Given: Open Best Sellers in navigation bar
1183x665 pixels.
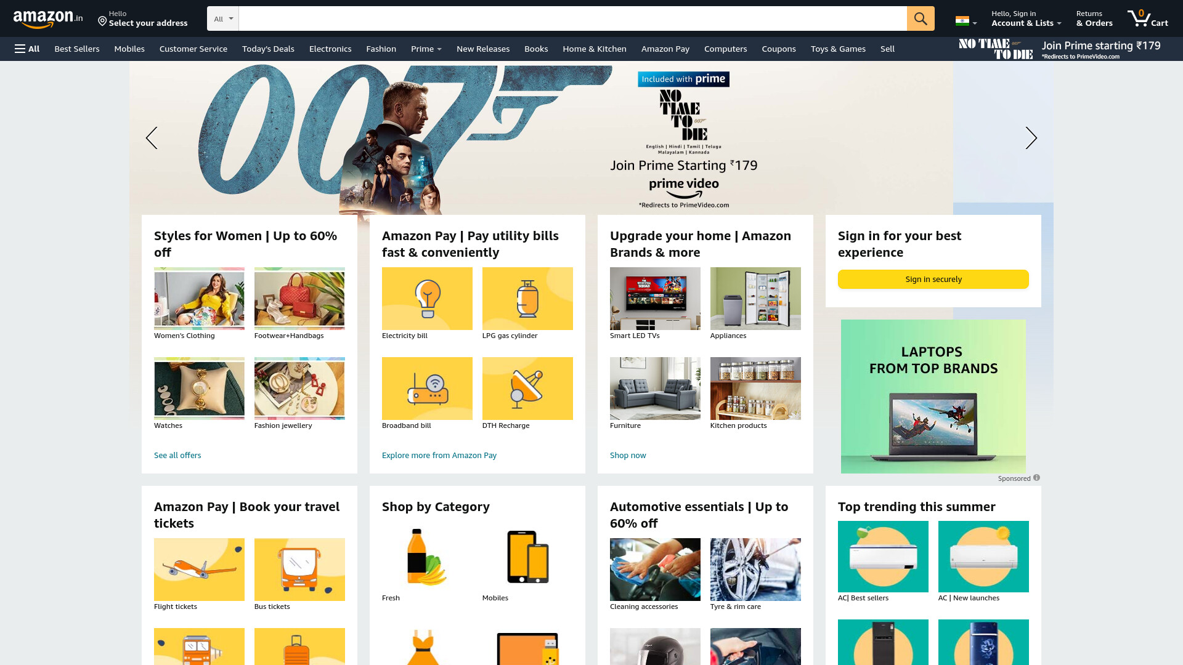Looking at the screenshot, I should pyautogui.click(x=77, y=49).
